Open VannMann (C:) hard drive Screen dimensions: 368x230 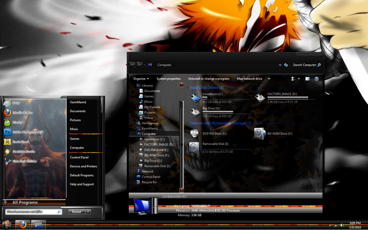coord(195,98)
